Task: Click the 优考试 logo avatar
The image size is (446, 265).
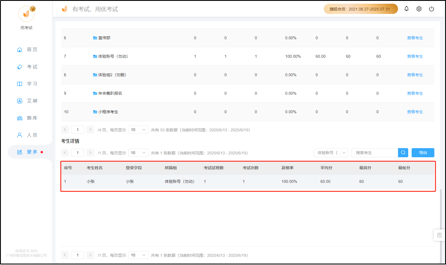Action: 26,14
